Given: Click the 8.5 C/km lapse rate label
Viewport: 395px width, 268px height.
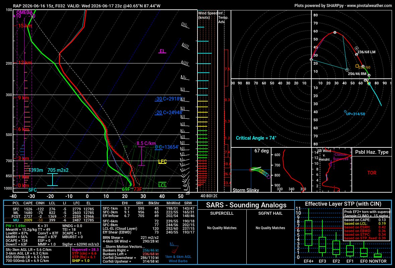Looking at the screenshot, I should [146, 143].
